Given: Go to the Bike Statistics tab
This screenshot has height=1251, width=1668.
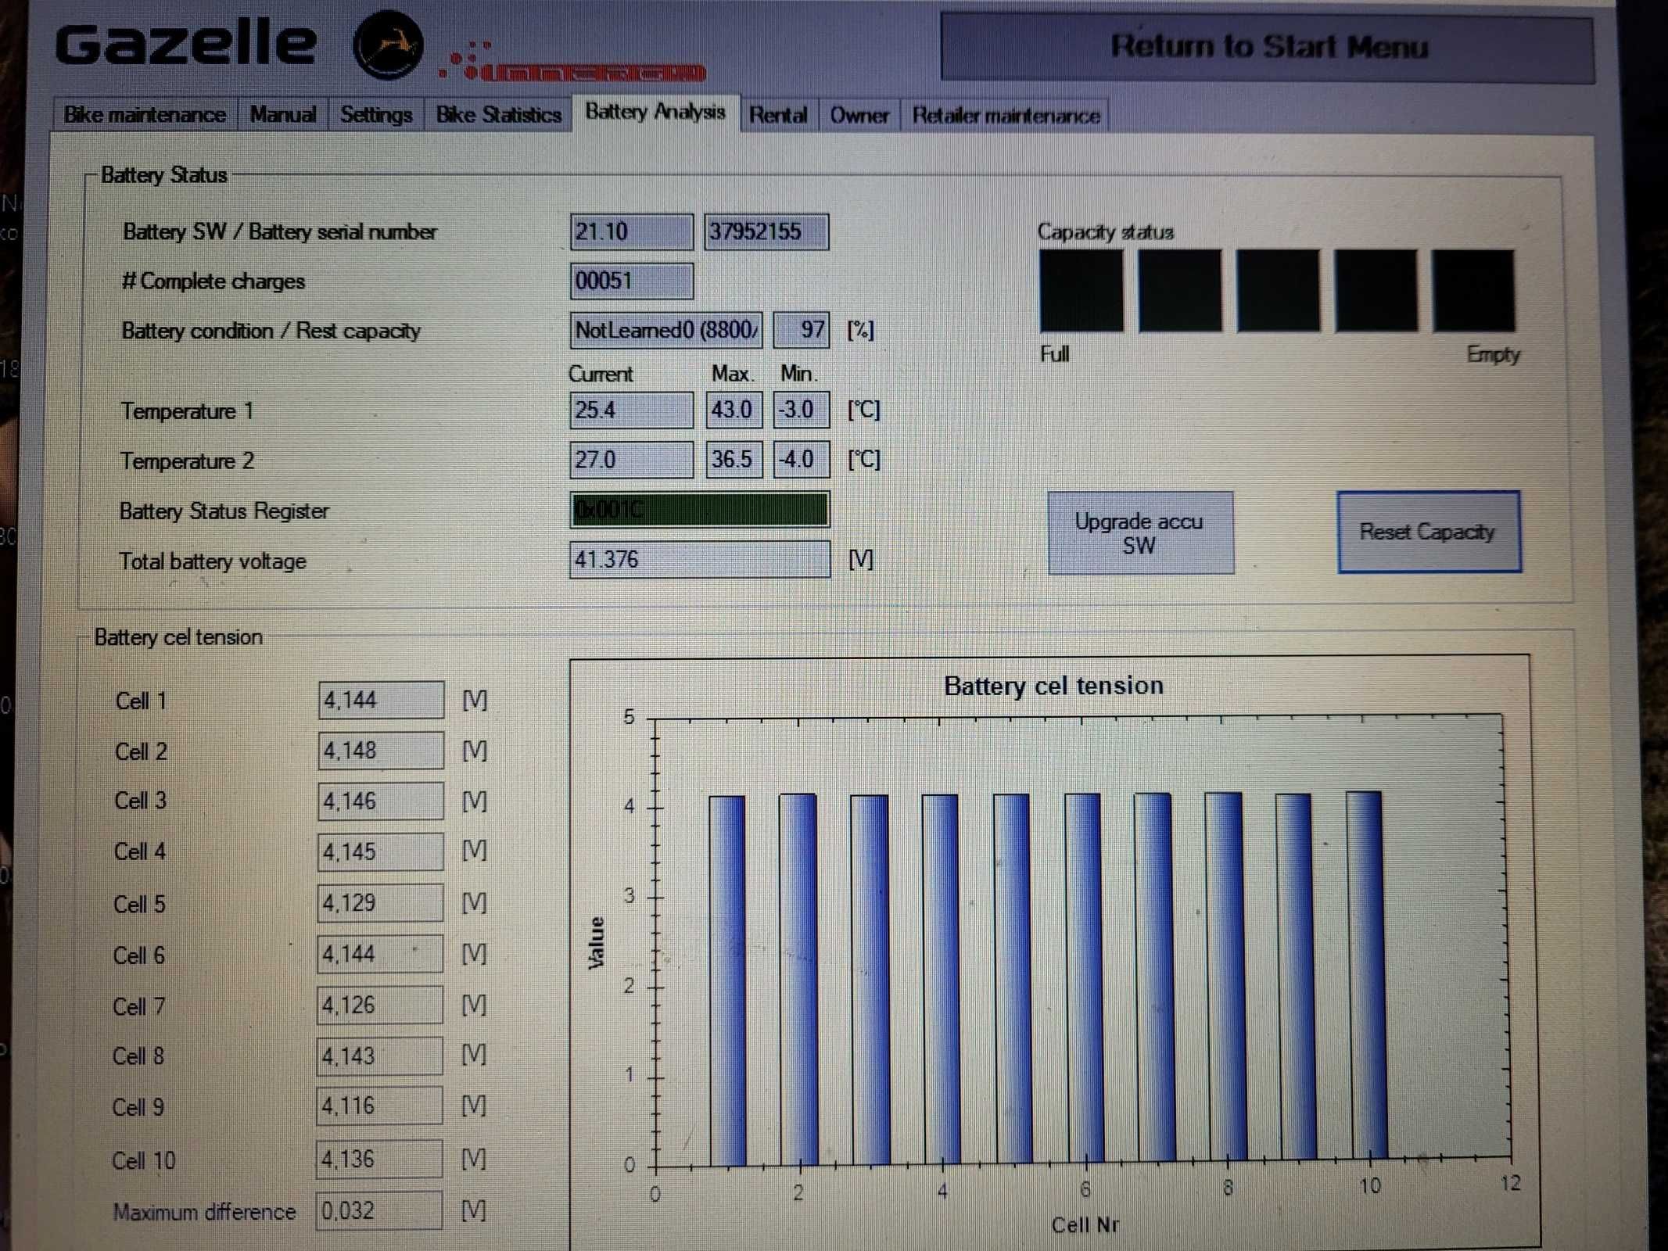Looking at the screenshot, I should [498, 115].
